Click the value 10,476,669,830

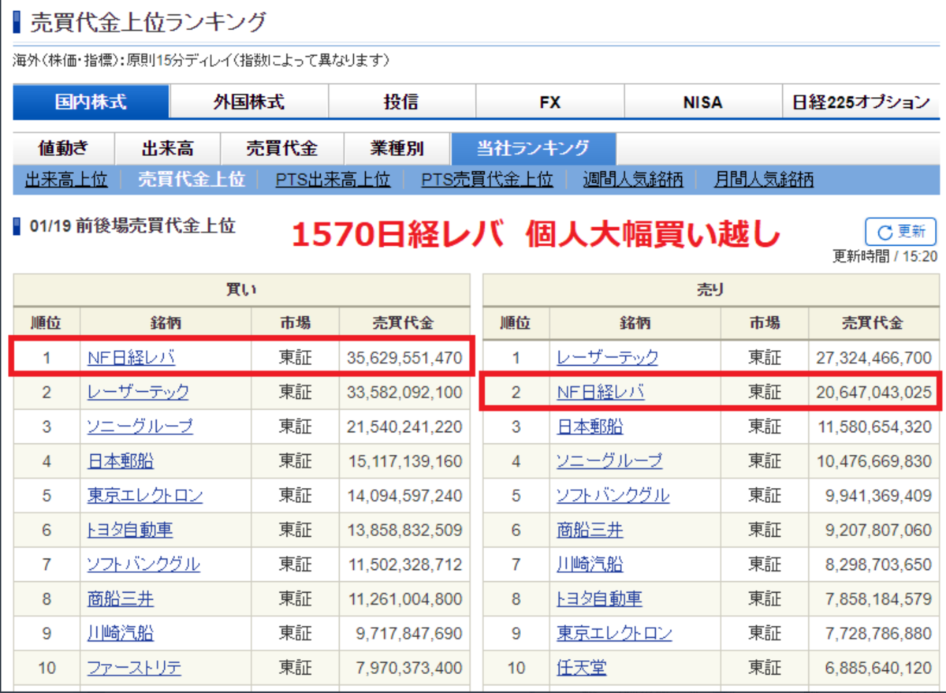click(x=874, y=461)
